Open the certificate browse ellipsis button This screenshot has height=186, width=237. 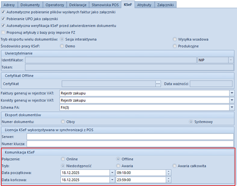pyautogui.click(x=158, y=83)
